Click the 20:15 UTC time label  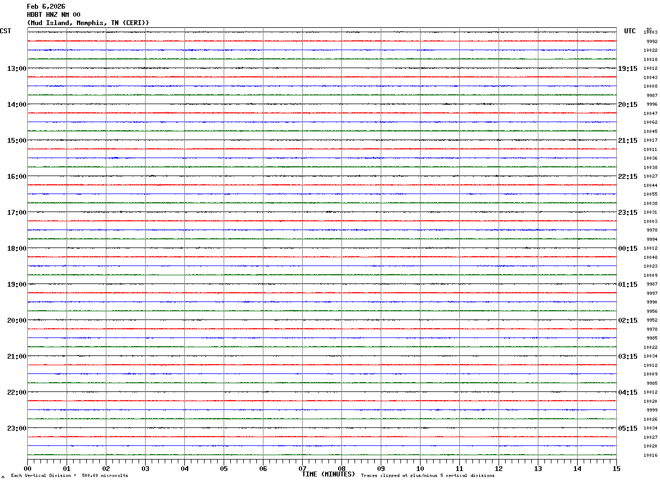(x=628, y=105)
